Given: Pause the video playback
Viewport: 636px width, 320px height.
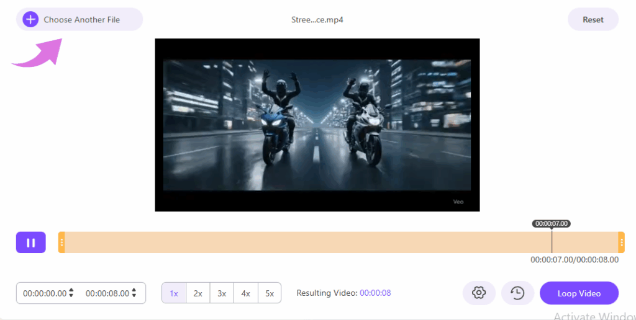Looking at the screenshot, I should [30, 242].
